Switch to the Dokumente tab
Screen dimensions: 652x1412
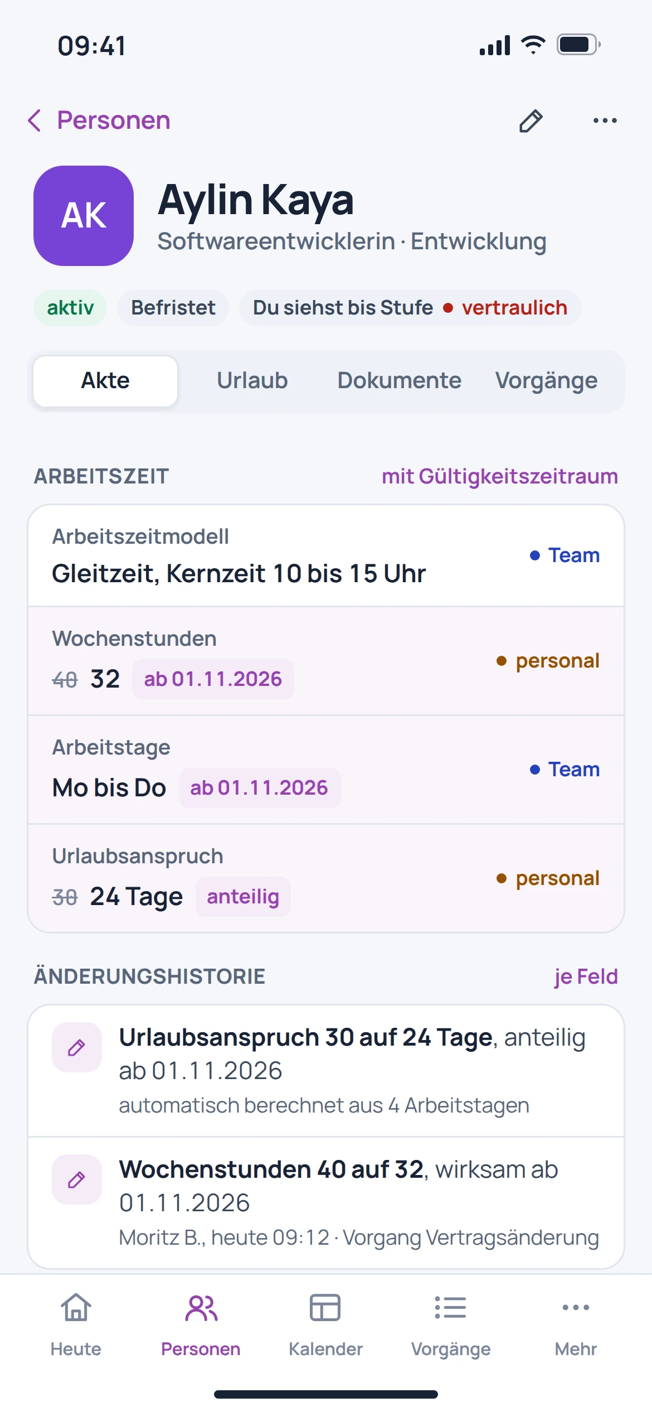(x=400, y=381)
